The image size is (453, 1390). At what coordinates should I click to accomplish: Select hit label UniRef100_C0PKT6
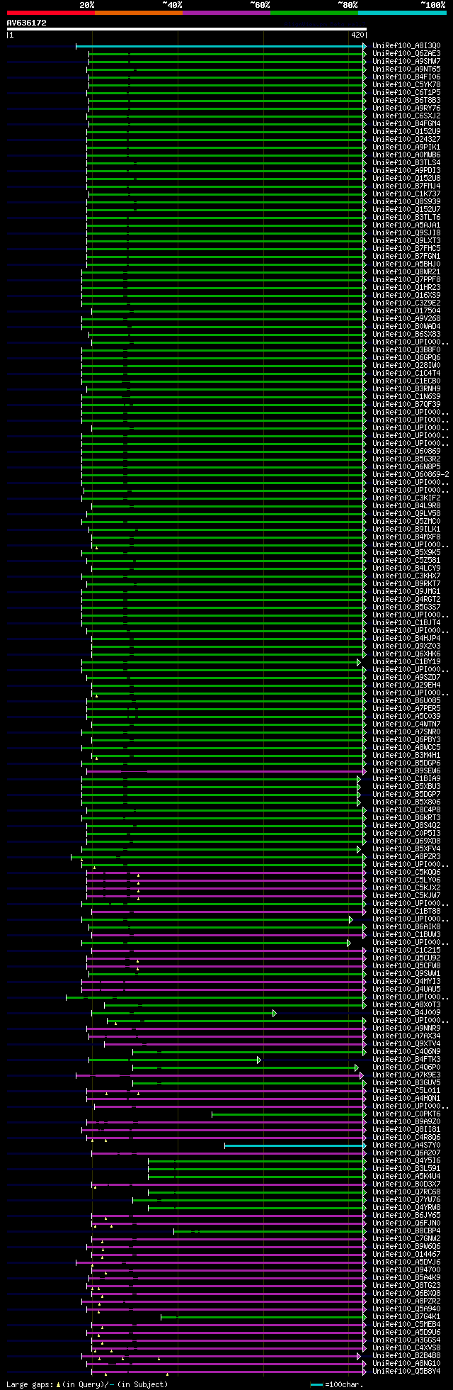pos(406,1114)
